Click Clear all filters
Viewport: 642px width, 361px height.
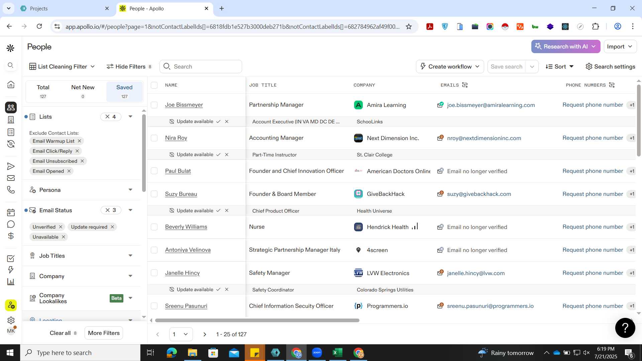point(63,333)
